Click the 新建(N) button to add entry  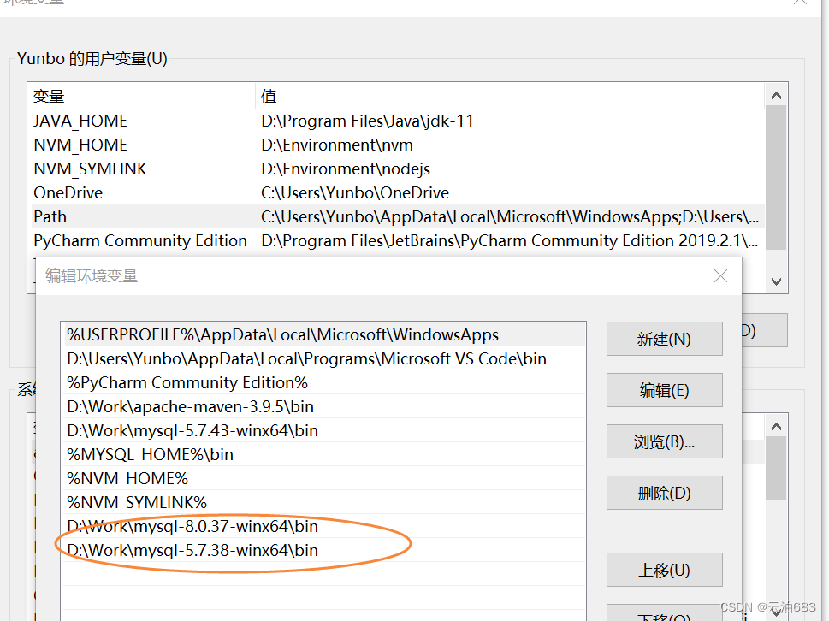(664, 338)
